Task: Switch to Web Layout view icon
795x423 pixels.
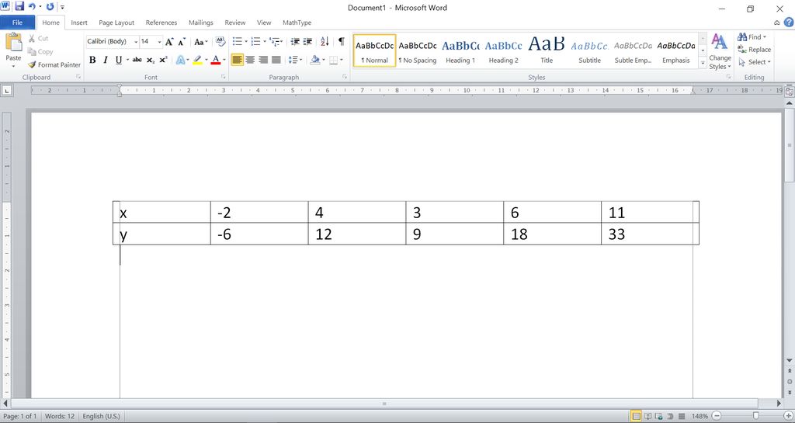Action: pos(658,417)
